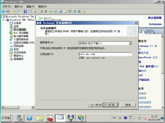Viewport: 165px width, 123px height.
Task: Select 系统 tree node
Action: click(x=16, y=49)
